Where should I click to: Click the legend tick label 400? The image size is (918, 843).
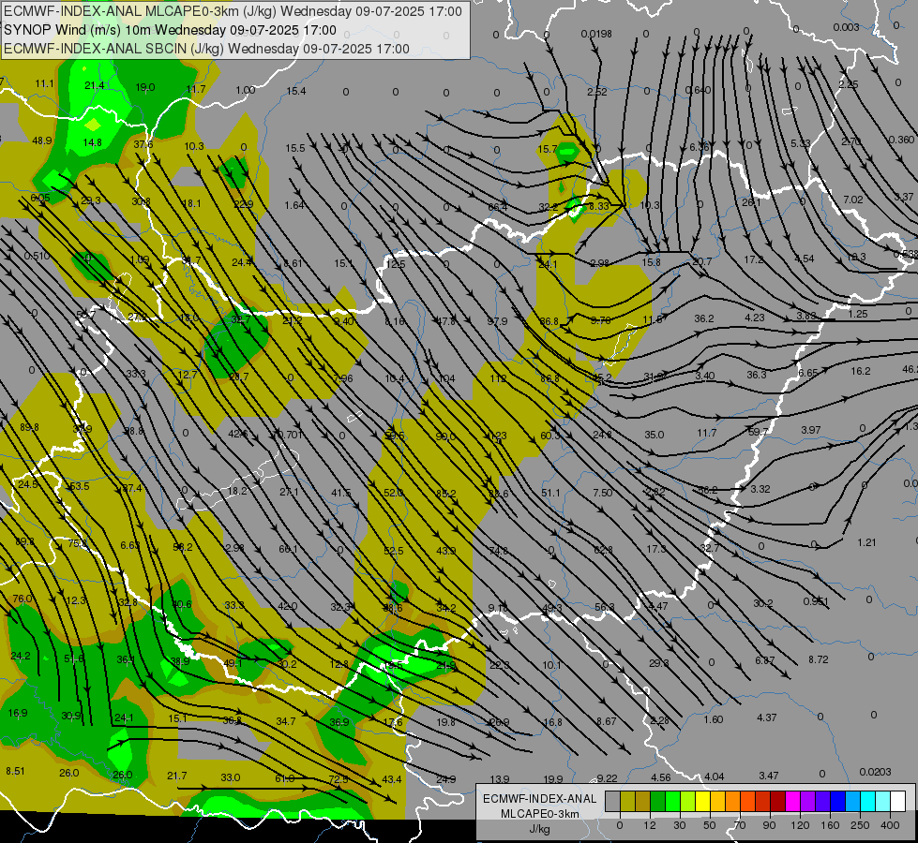[890, 825]
